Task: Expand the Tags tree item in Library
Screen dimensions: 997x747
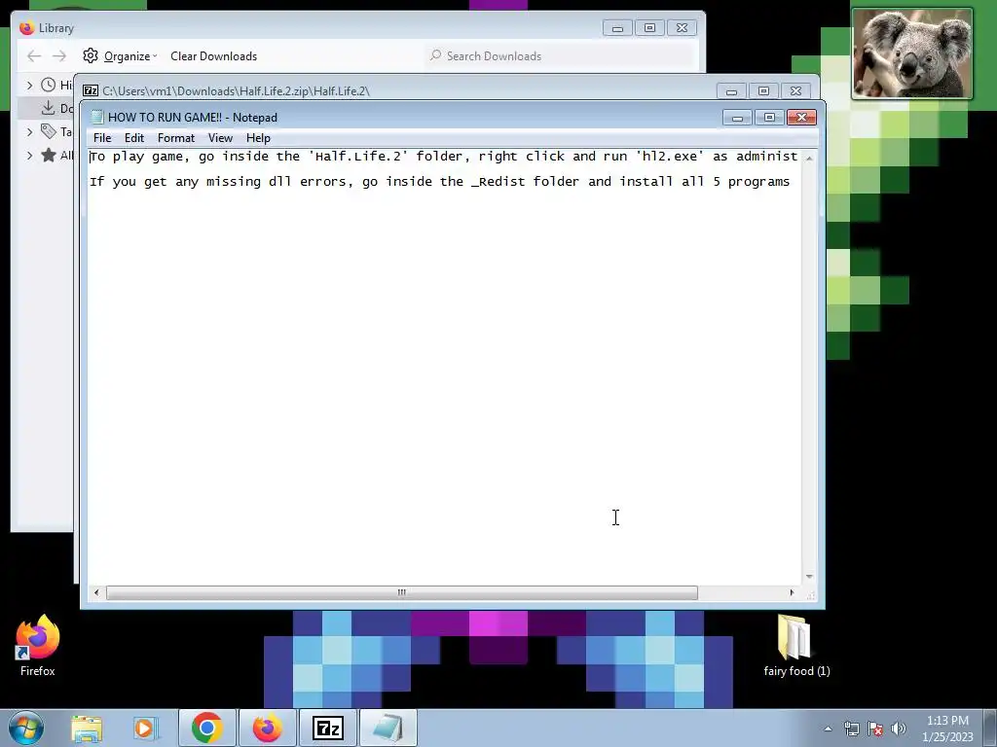Action: pyautogui.click(x=29, y=131)
